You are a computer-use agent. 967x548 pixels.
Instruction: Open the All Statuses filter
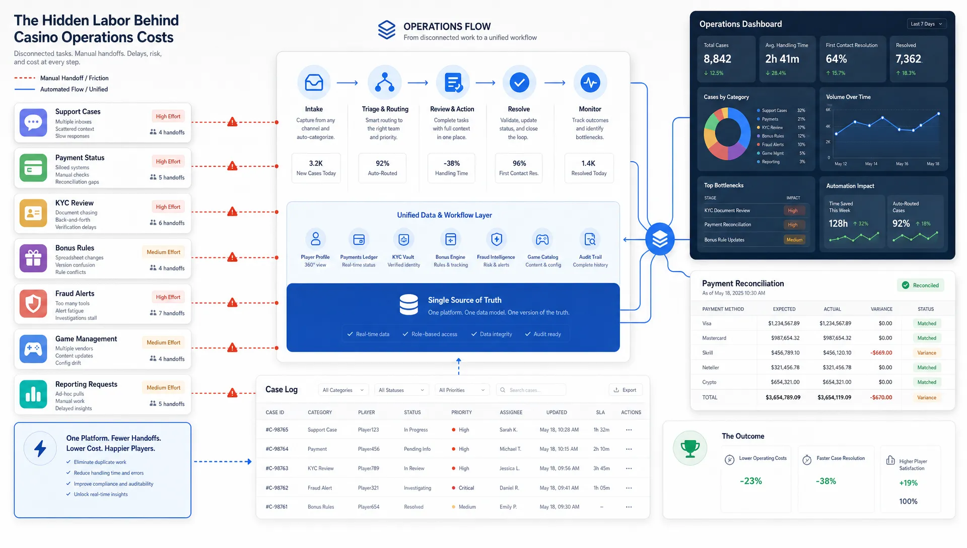[402, 390]
